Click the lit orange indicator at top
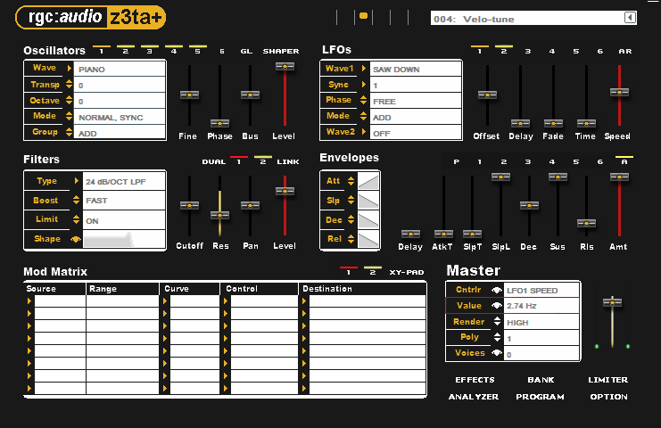 pos(363,16)
